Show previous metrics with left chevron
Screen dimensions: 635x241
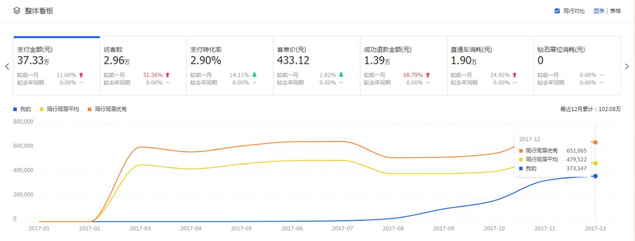tap(7, 67)
